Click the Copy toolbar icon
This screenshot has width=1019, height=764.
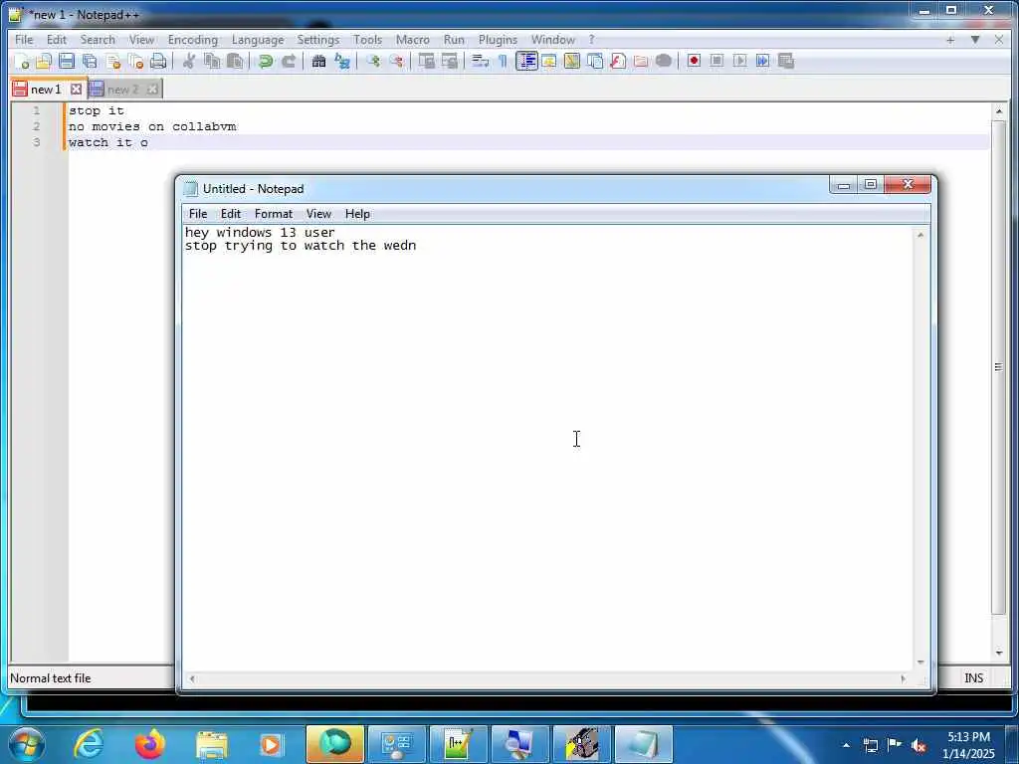point(212,61)
